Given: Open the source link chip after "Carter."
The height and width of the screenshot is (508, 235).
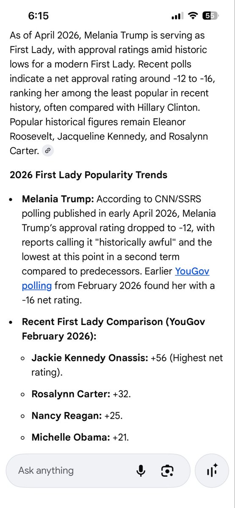Looking at the screenshot, I should tap(48, 151).
